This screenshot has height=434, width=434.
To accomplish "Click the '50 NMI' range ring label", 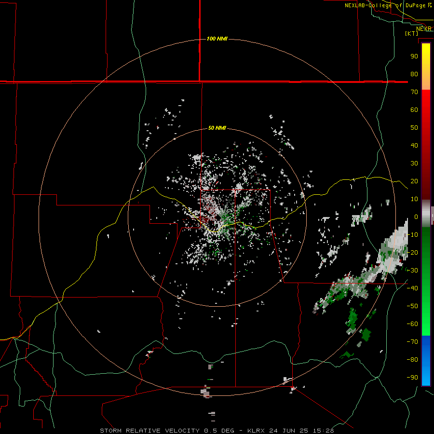I will click(217, 128).
